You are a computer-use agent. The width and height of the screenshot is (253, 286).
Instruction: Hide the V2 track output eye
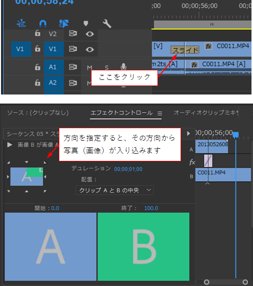coord(90,34)
